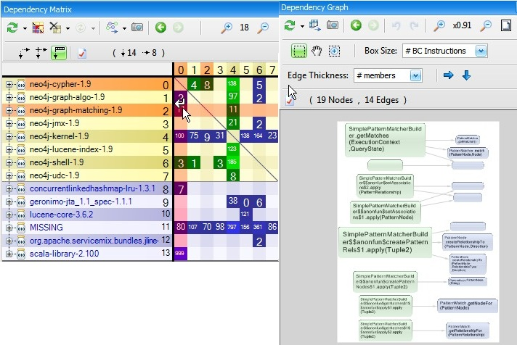Go back in Dependency Matrix history

click(x=160, y=28)
